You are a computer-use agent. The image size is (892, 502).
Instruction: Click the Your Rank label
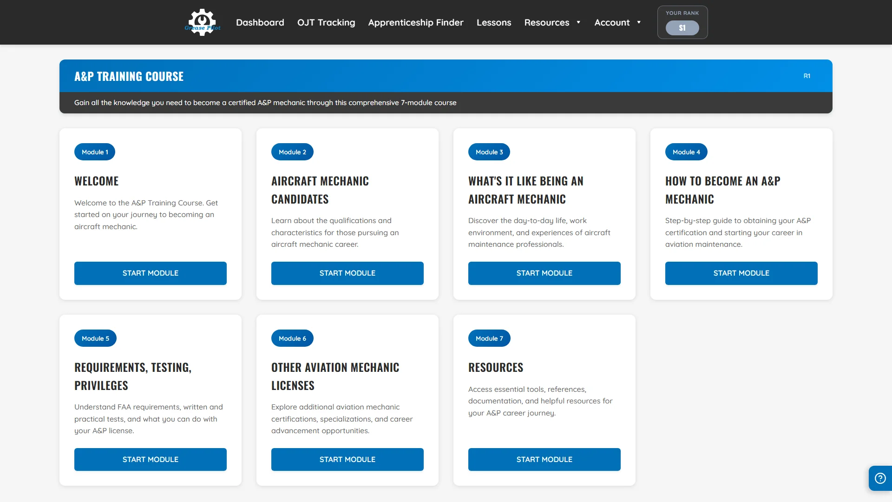[682, 13]
